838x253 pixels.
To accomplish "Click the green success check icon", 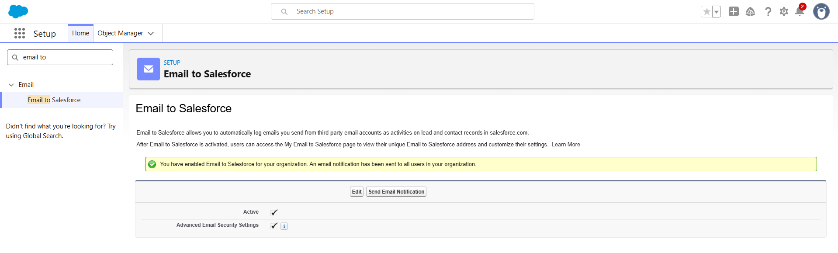I will click(x=152, y=164).
